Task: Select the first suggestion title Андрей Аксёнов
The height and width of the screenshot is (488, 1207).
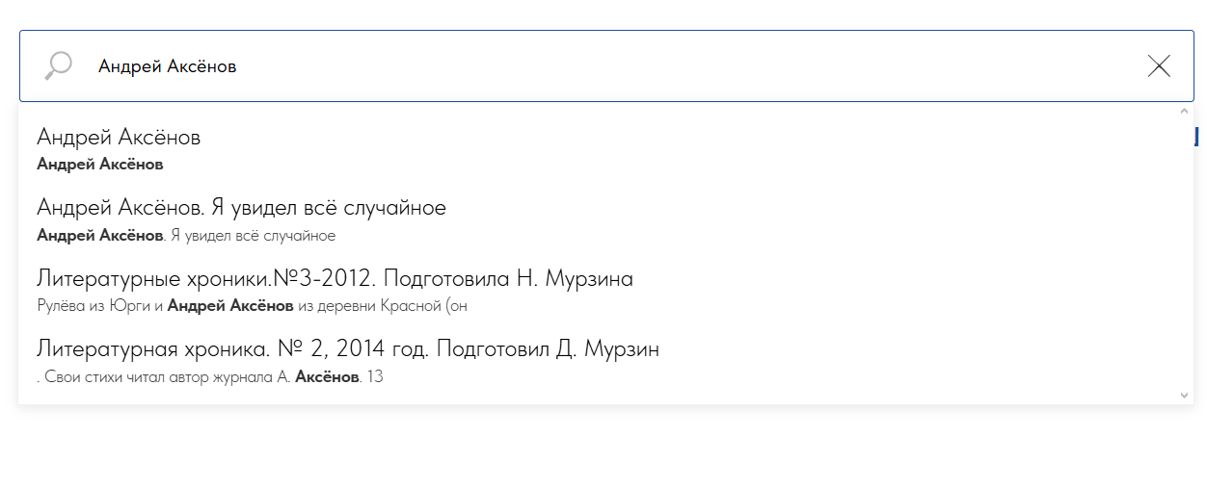Action: click(119, 138)
